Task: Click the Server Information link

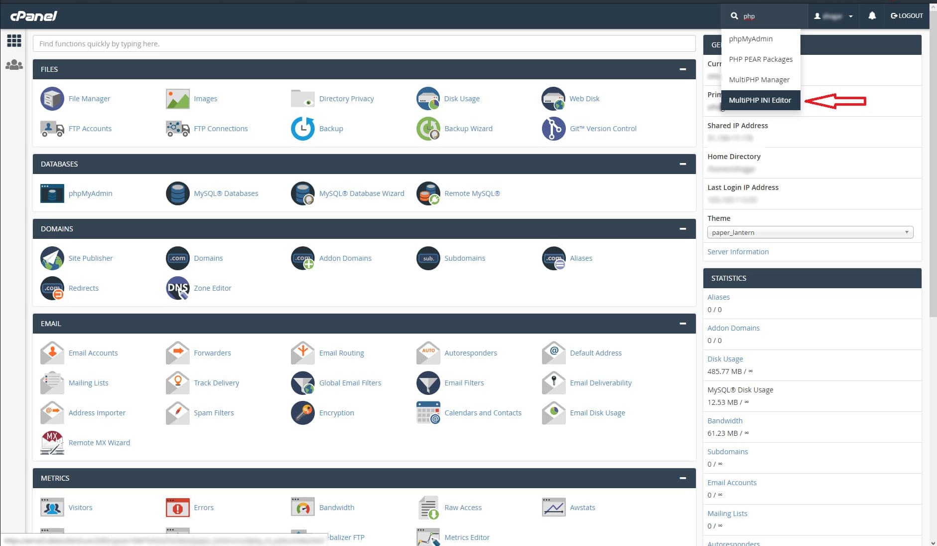Action: [x=738, y=252]
